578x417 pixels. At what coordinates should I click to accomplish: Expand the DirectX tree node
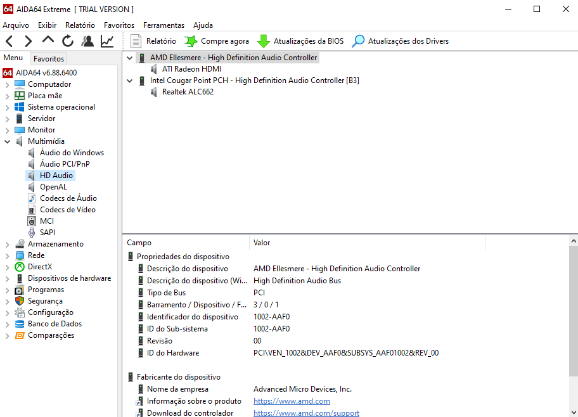coord(7,267)
